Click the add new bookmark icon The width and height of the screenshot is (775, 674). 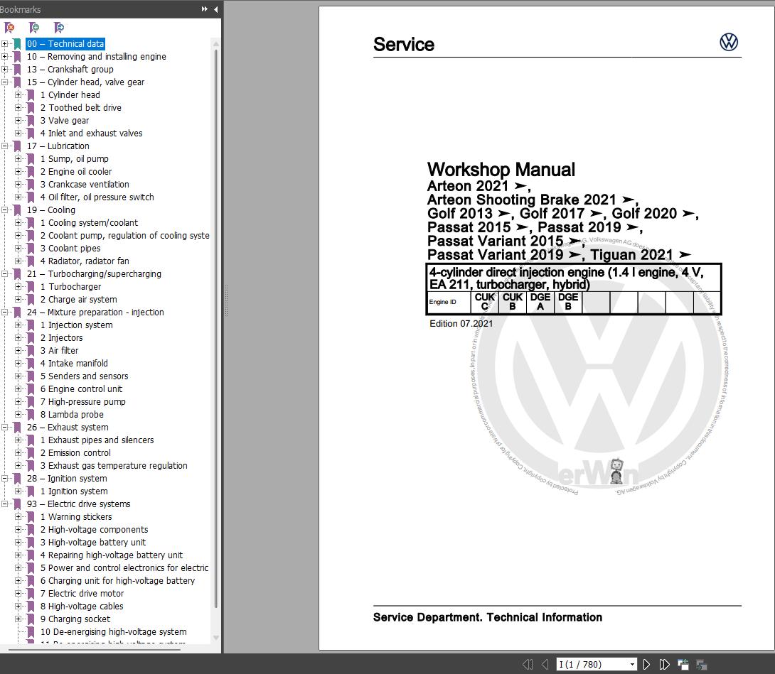[34, 28]
